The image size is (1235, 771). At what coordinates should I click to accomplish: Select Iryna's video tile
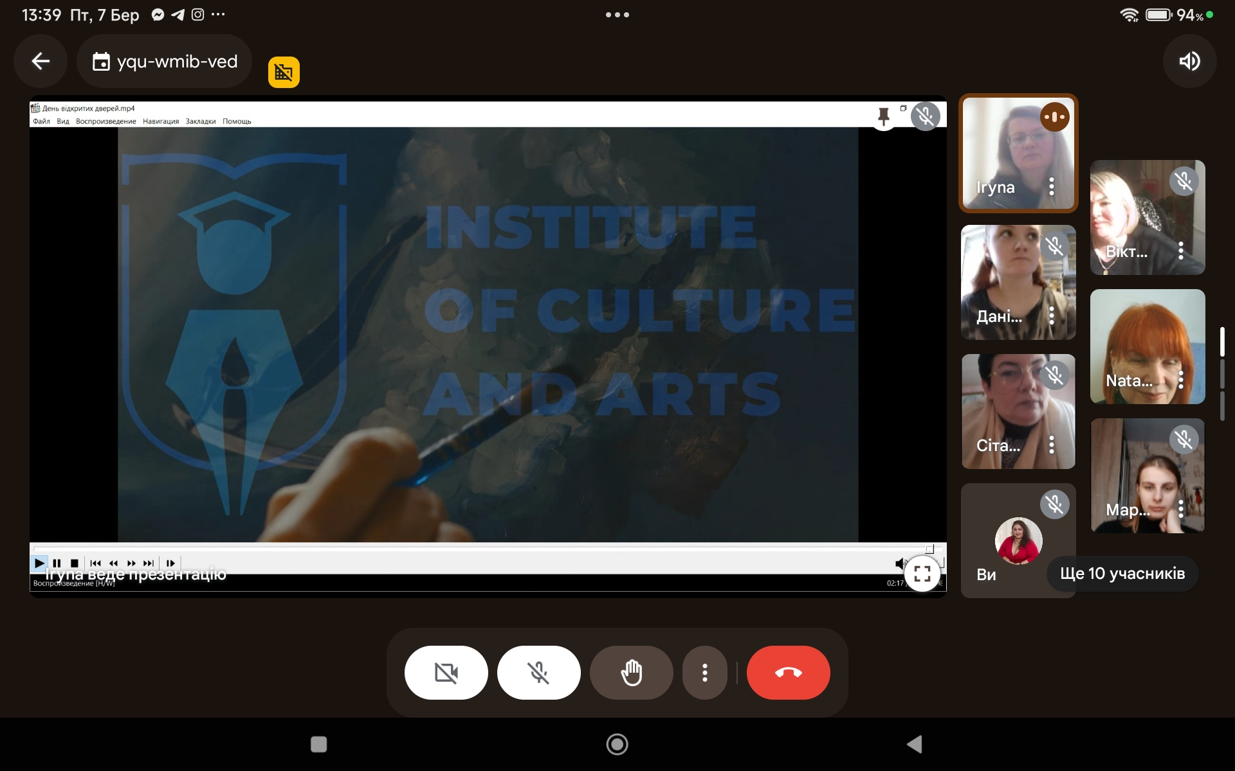(x=1018, y=153)
